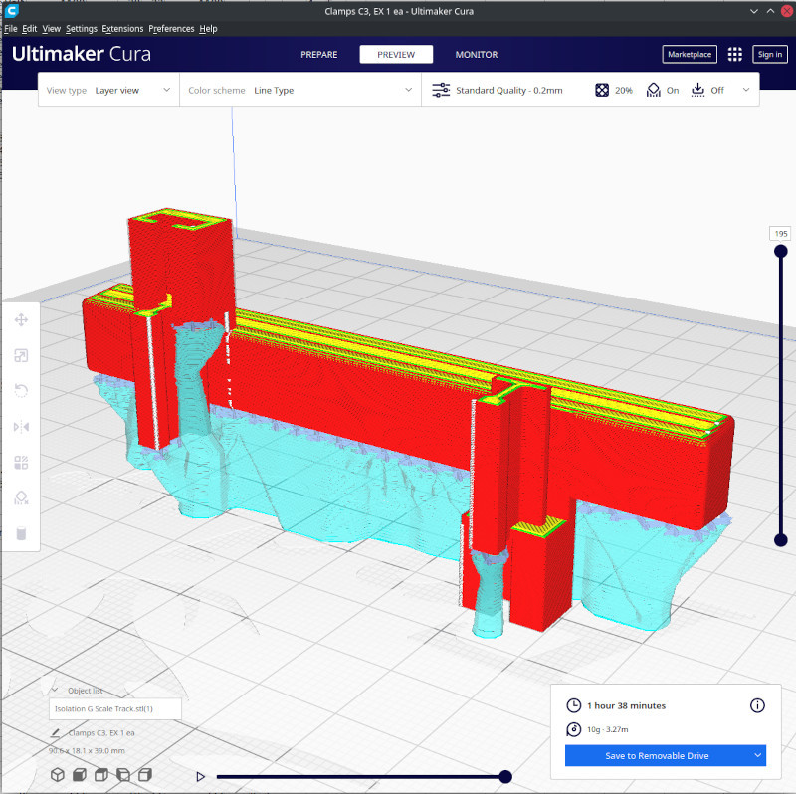Screen dimensions: 796x794
Task: Switch to right side view cube icon
Action: [x=145, y=775]
